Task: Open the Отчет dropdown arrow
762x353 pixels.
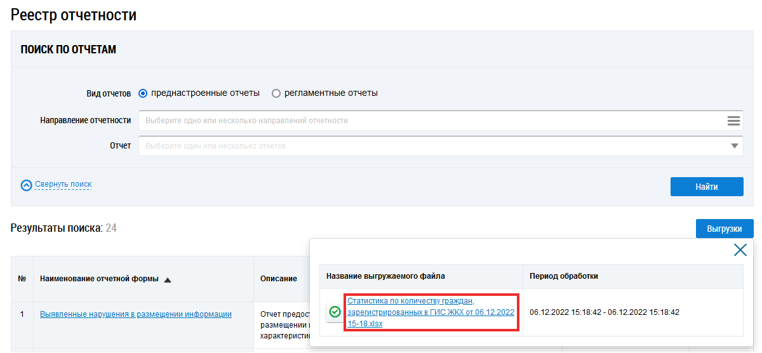Action: point(735,146)
